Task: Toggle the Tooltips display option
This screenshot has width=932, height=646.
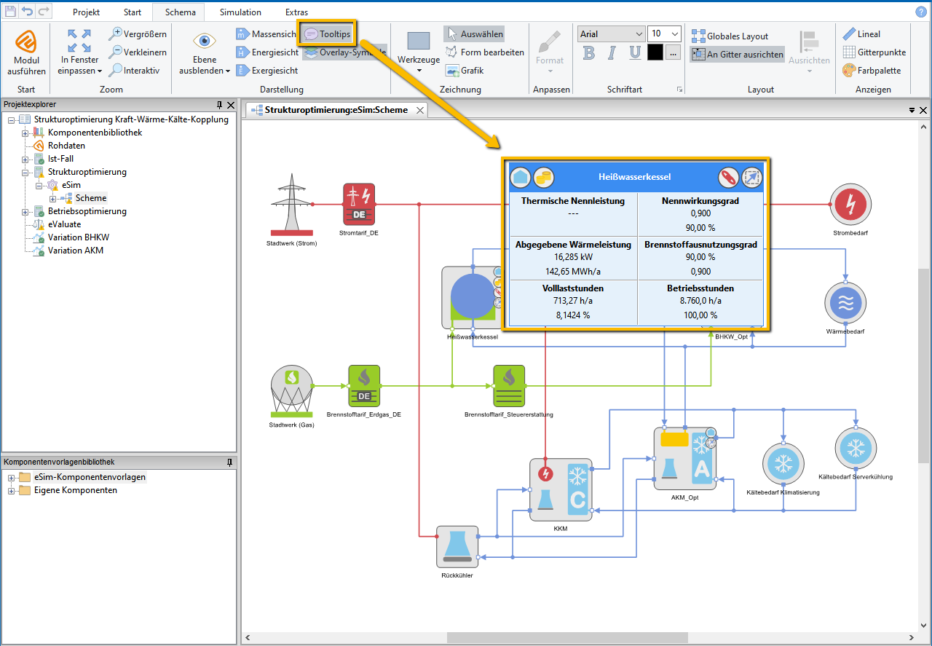Action: click(x=327, y=34)
